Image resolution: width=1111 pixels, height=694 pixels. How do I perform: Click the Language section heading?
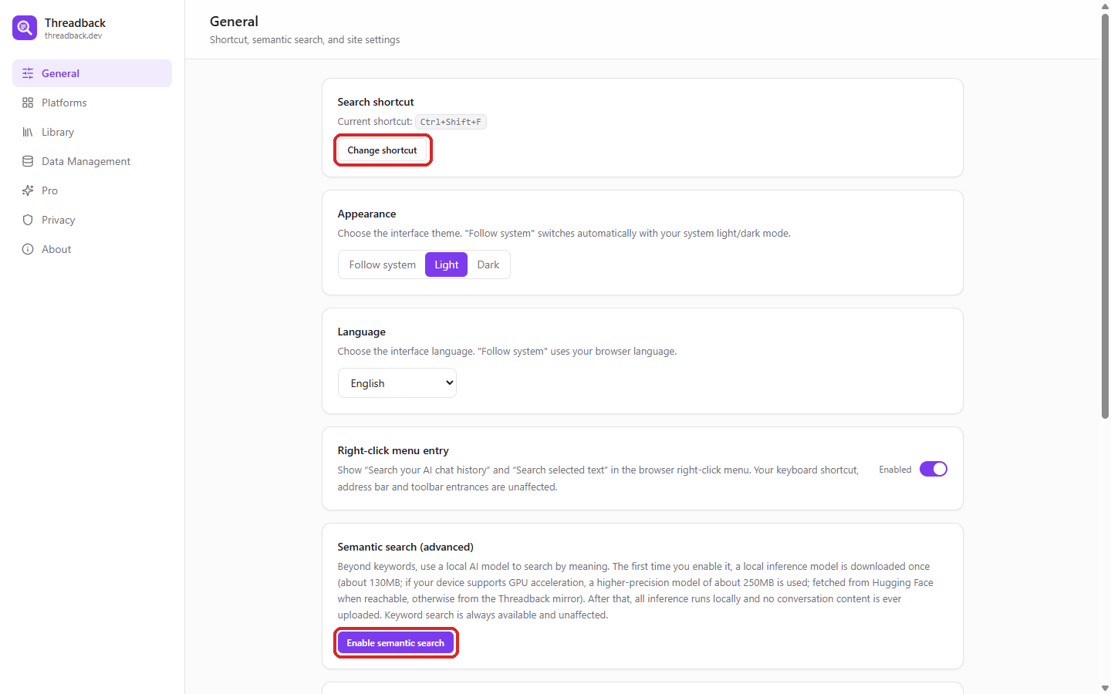[x=361, y=332]
